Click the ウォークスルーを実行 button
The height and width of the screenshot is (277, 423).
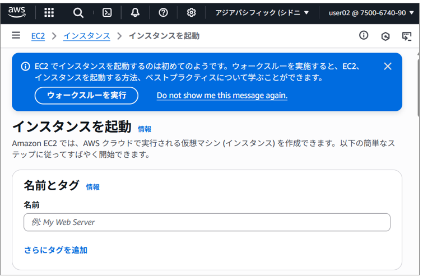[86, 95]
